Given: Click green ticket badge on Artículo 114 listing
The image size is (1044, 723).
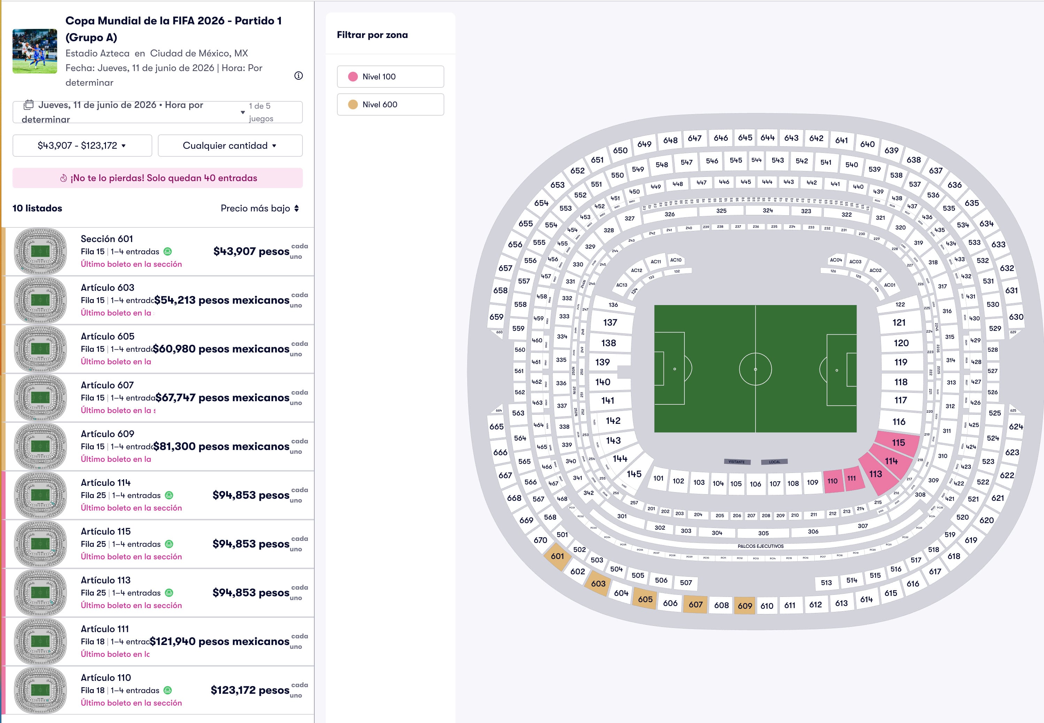Looking at the screenshot, I should pos(169,495).
